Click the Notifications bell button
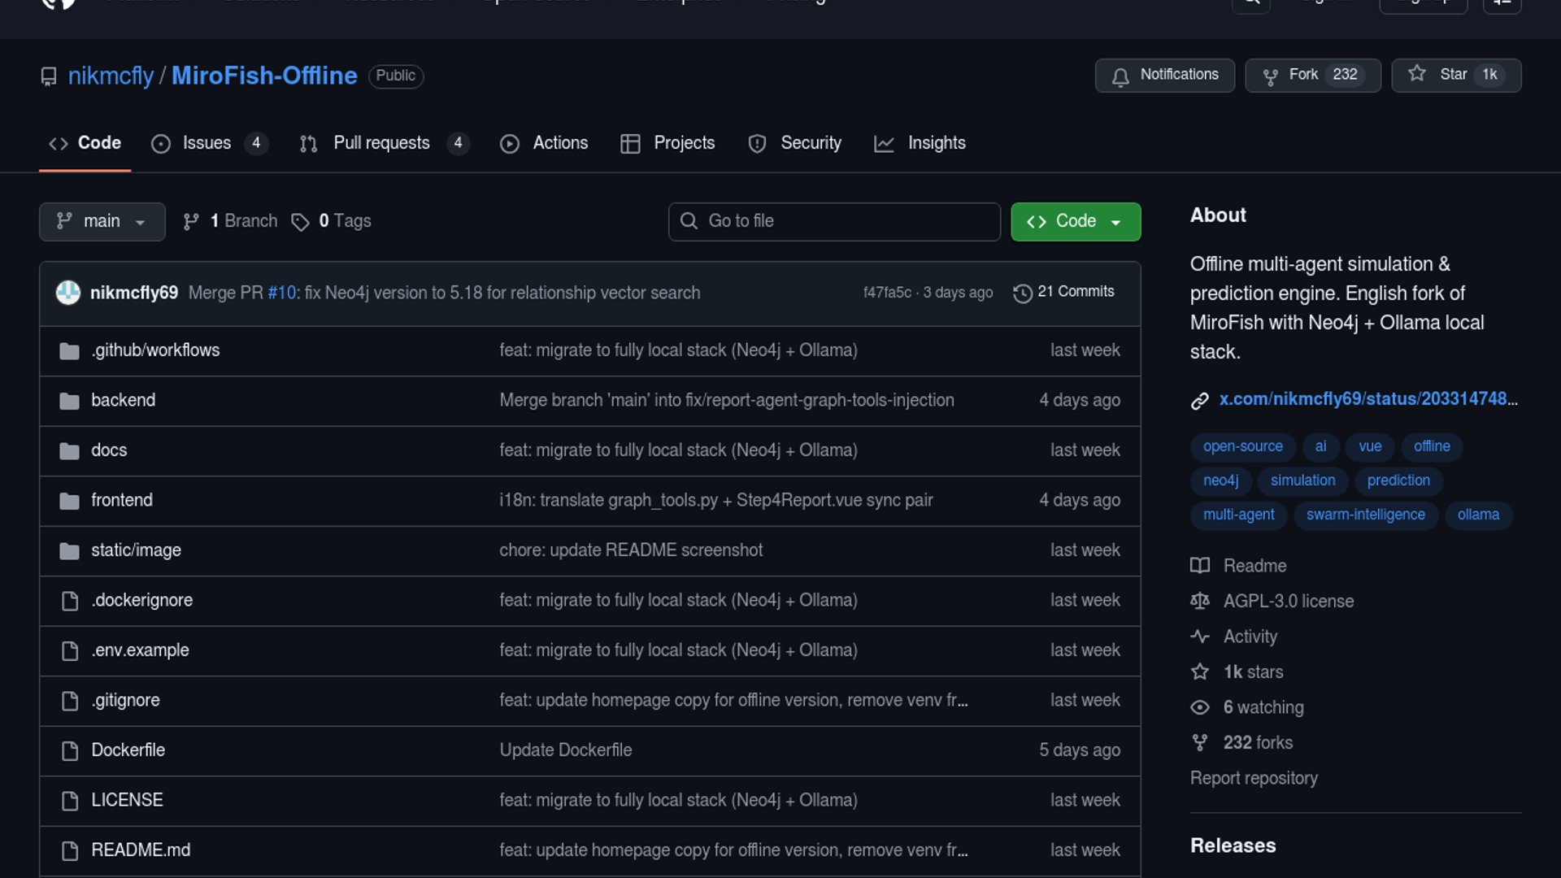The width and height of the screenshot is (1561, 878). 1164,75
